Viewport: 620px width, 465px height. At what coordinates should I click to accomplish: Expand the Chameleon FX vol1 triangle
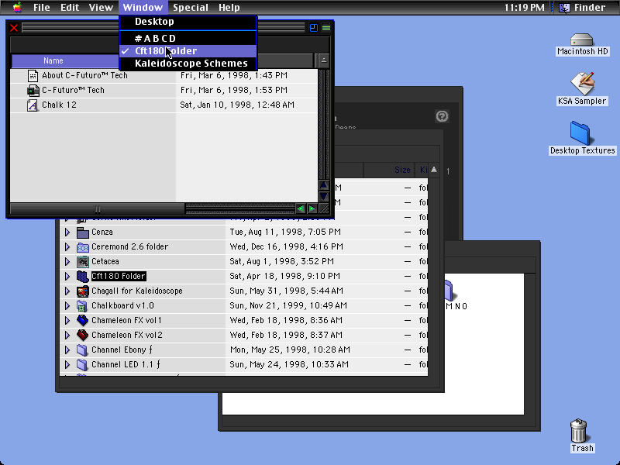(x=67, y=320)
